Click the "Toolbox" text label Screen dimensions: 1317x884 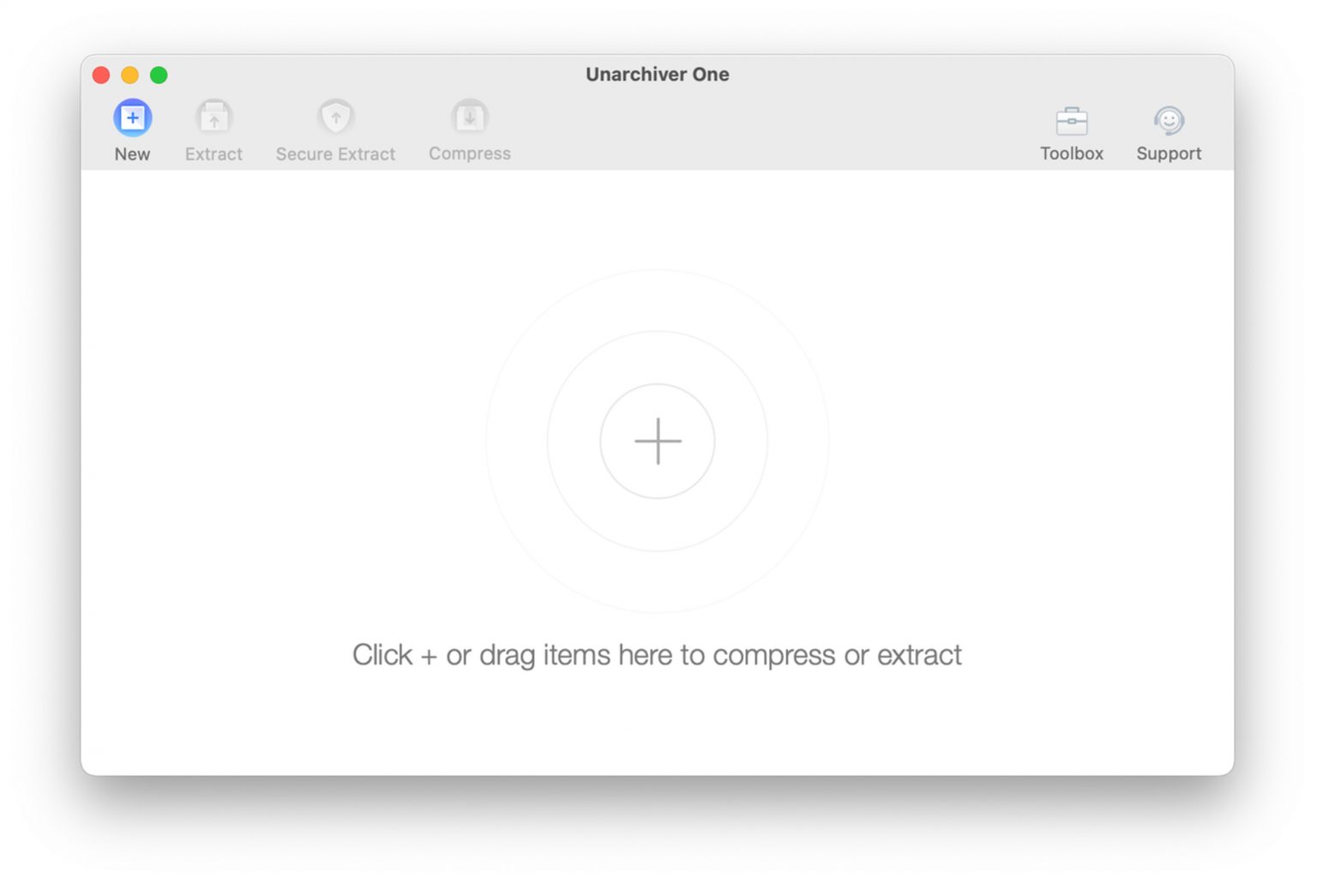pos(1071,153)
